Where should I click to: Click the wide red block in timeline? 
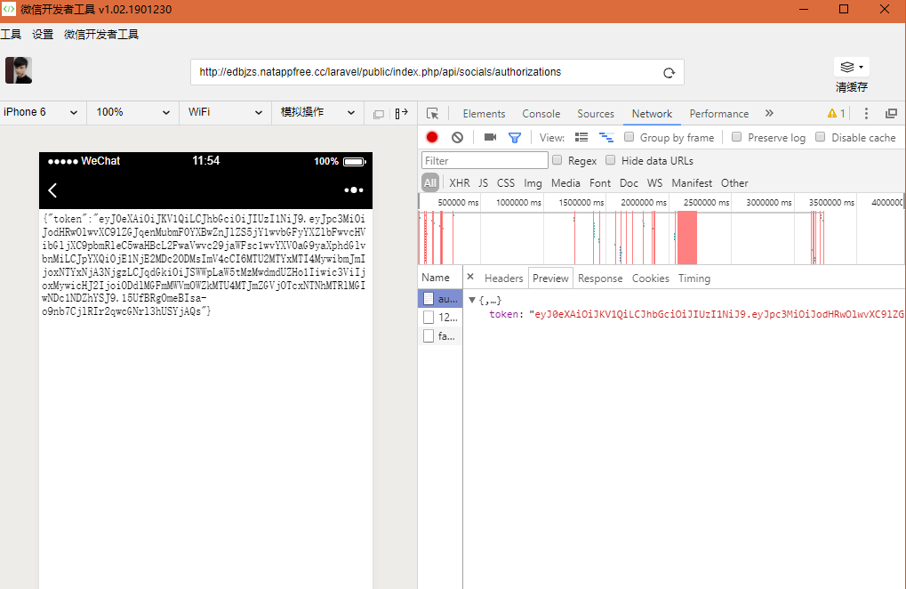click(687, 238)
